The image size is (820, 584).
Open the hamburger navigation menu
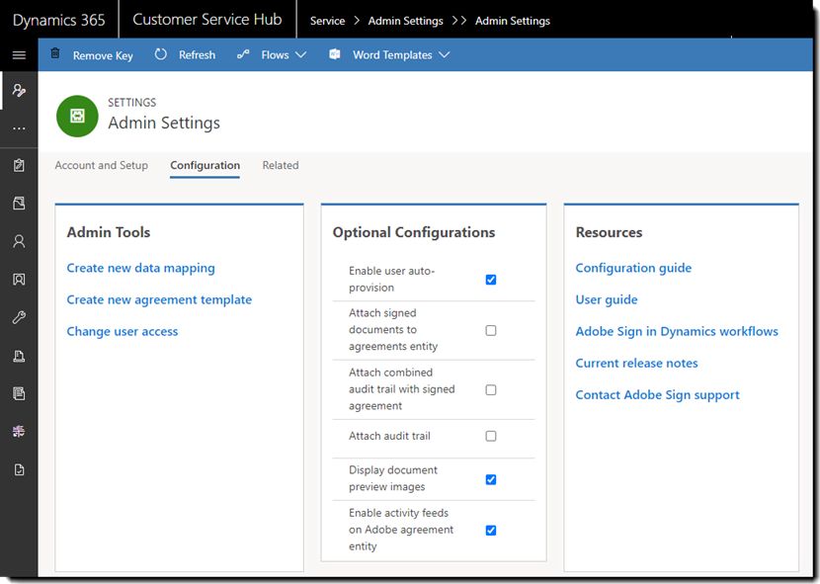tap(19, 55)
